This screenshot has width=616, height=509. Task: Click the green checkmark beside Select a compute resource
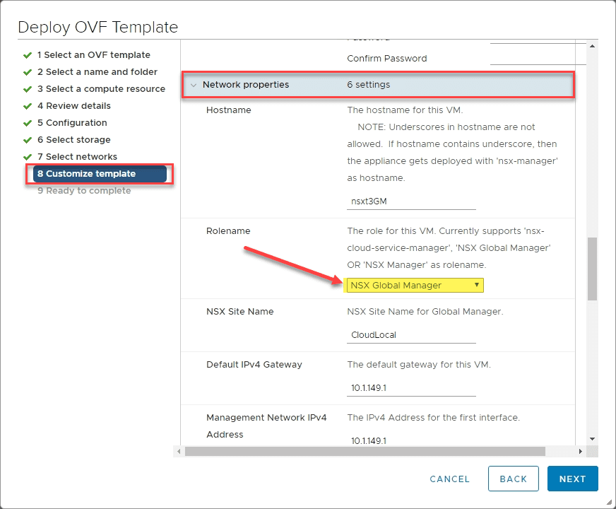[28, 89]
